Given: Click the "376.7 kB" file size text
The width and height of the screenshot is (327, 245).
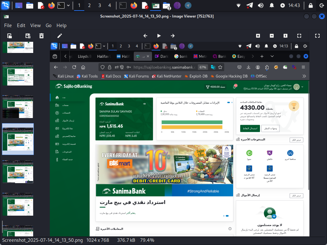Looking at the screenshot, I should click(126, 240).
